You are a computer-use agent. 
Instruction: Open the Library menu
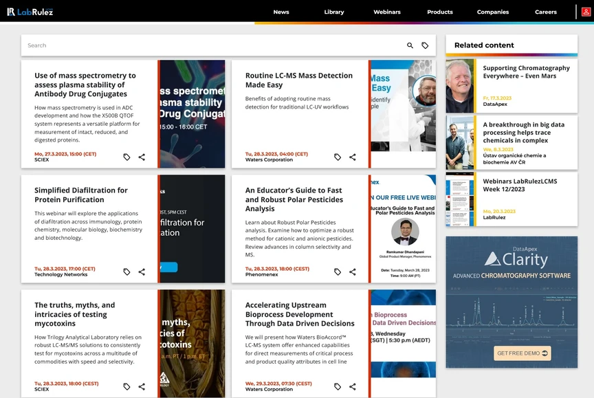point(334,12)
